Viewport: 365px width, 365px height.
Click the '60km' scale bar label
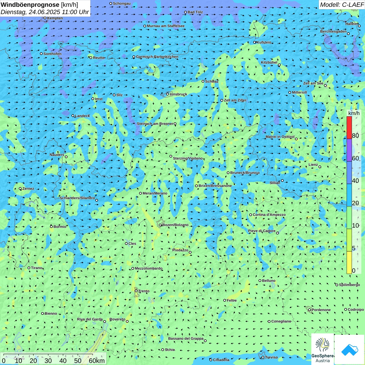pyautogui.click(x=97, y=361)
